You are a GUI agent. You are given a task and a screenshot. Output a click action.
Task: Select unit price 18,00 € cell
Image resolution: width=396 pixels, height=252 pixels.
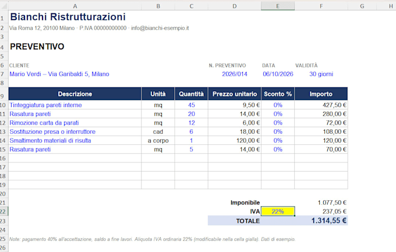tap(235, 132)
